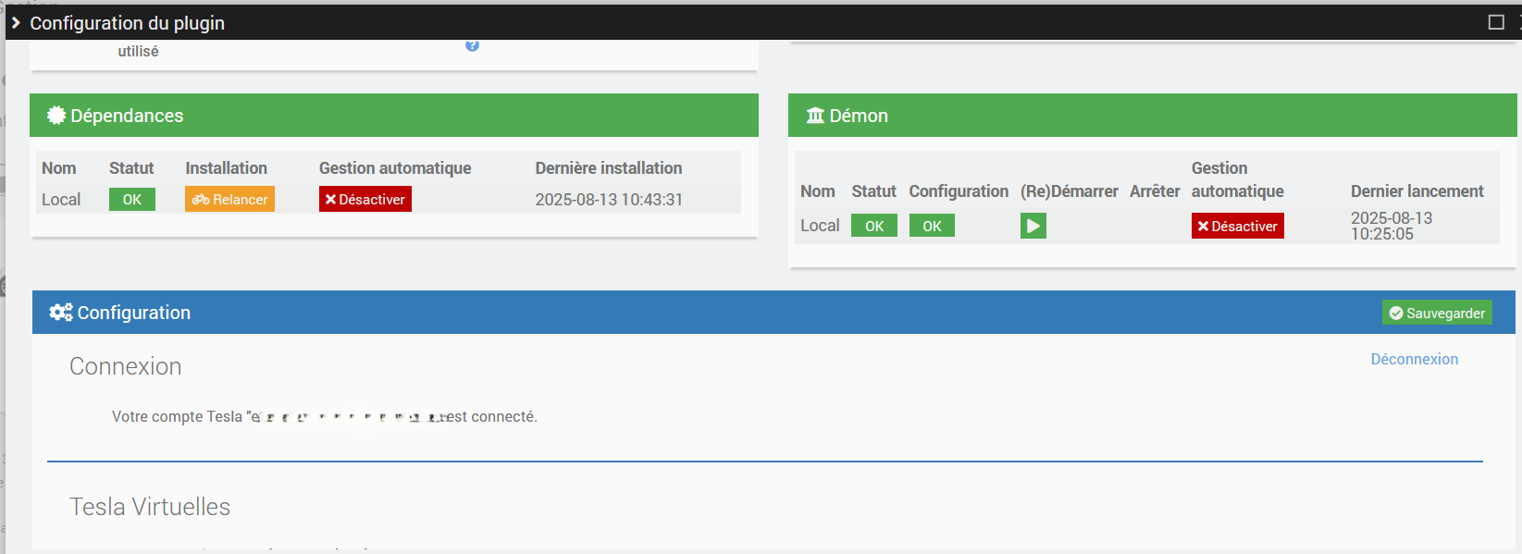Click the Tesla Virtuelles heading

[150, 507]
